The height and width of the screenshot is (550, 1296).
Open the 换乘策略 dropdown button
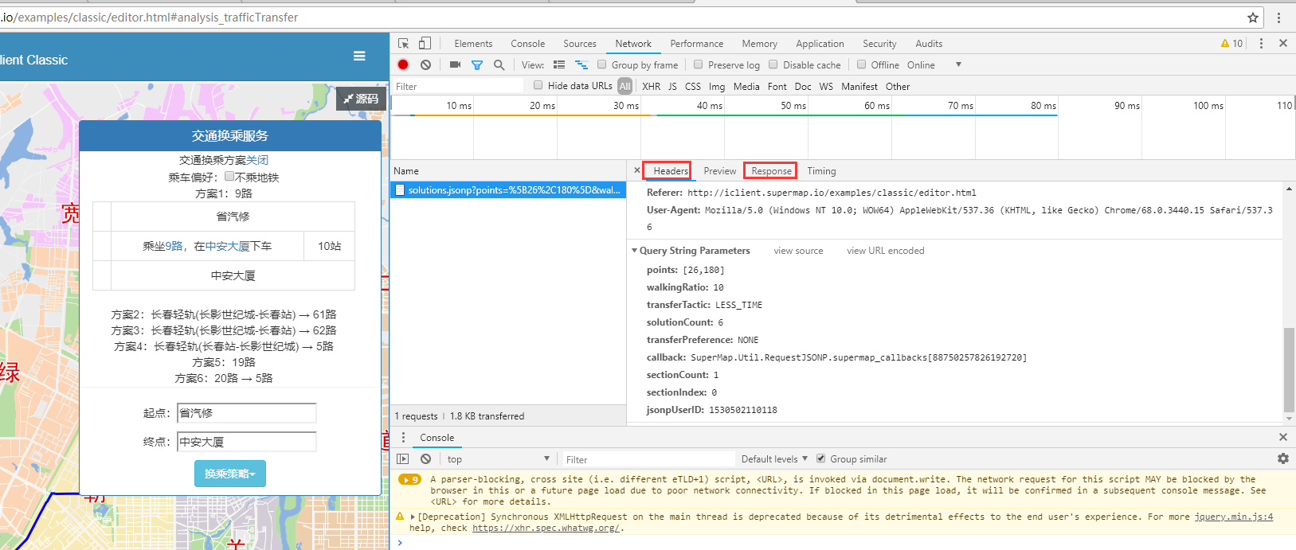click(x=230, y=474)
